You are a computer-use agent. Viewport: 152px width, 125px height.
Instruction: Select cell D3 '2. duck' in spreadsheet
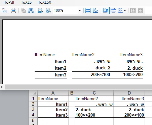129,110
